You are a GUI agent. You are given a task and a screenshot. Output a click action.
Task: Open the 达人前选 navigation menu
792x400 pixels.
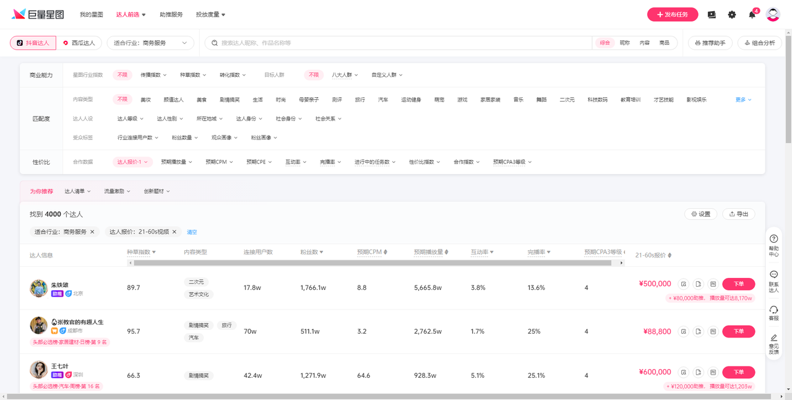pyautogui.click(x=131, y=14)
